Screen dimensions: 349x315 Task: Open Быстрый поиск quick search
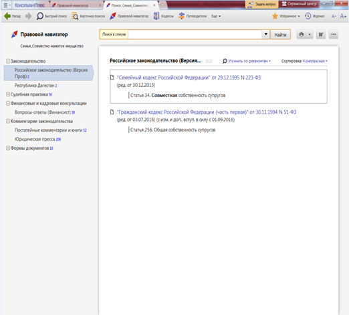(51, 16)
